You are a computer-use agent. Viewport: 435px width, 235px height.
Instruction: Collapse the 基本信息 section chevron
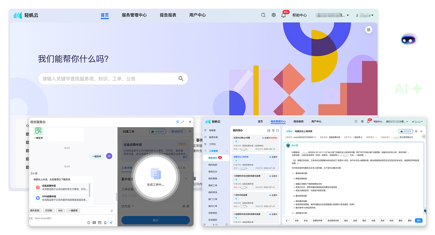(186, 178)
